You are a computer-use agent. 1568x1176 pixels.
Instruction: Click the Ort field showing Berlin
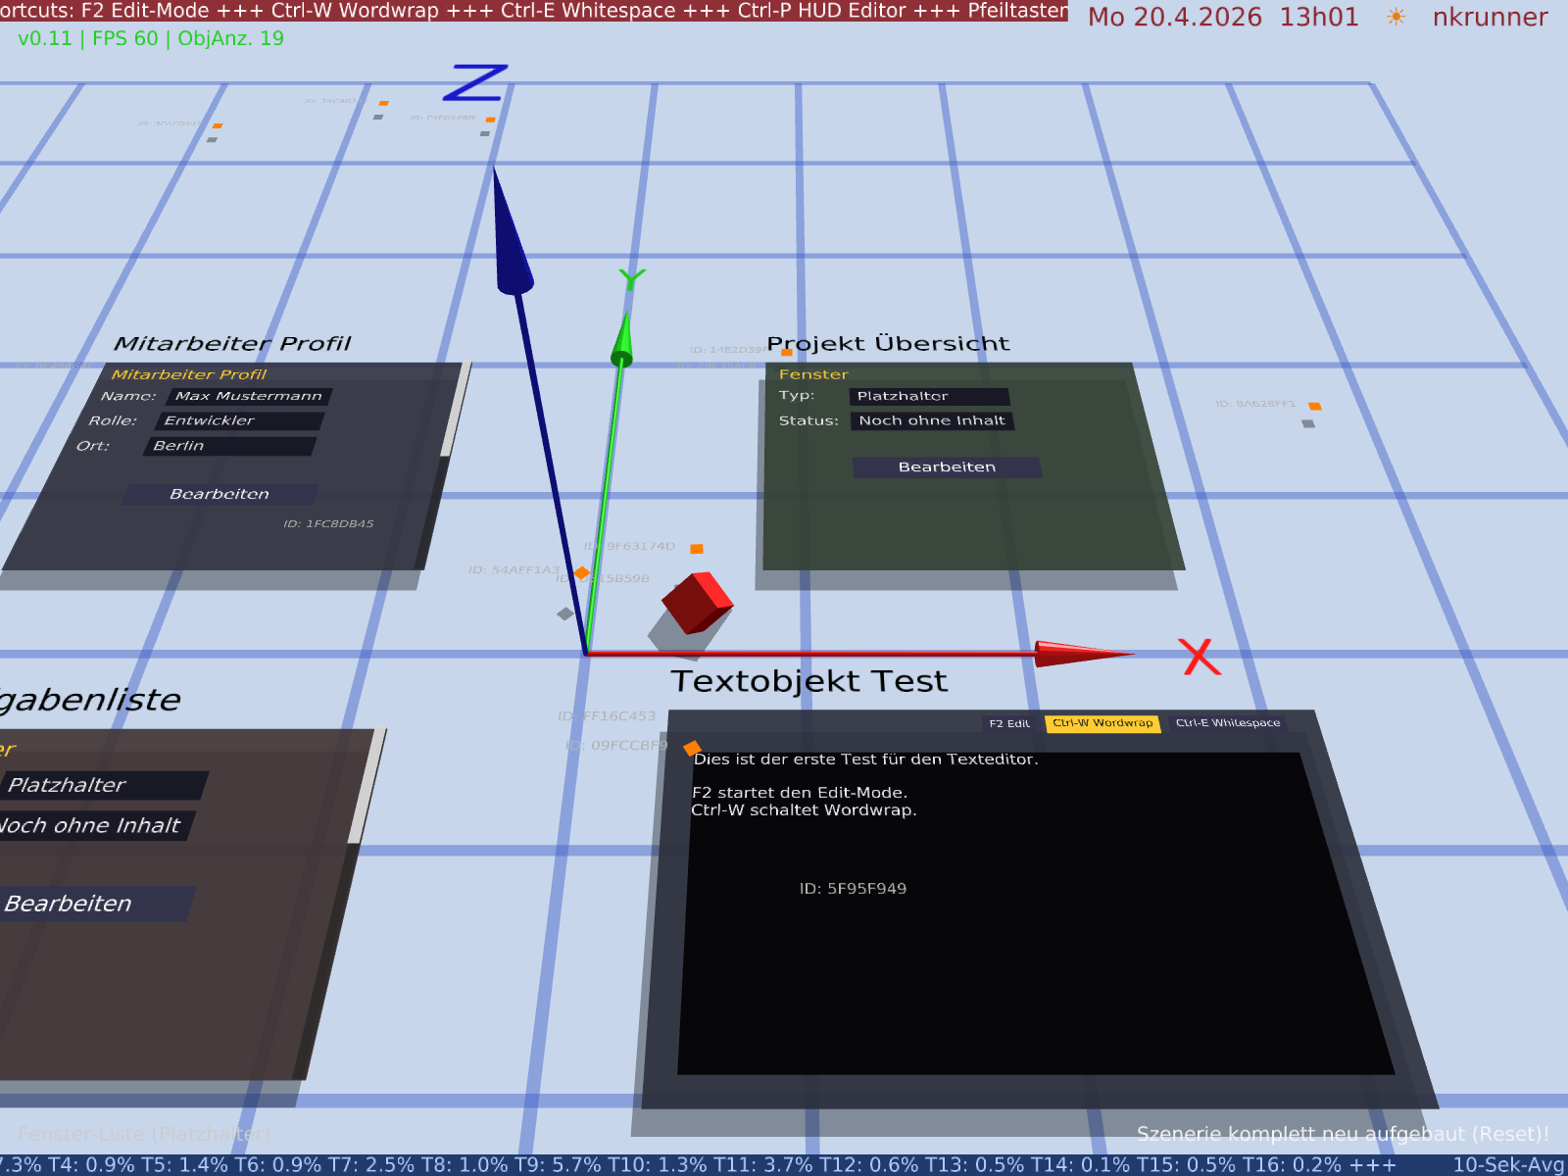coord(230,446)
